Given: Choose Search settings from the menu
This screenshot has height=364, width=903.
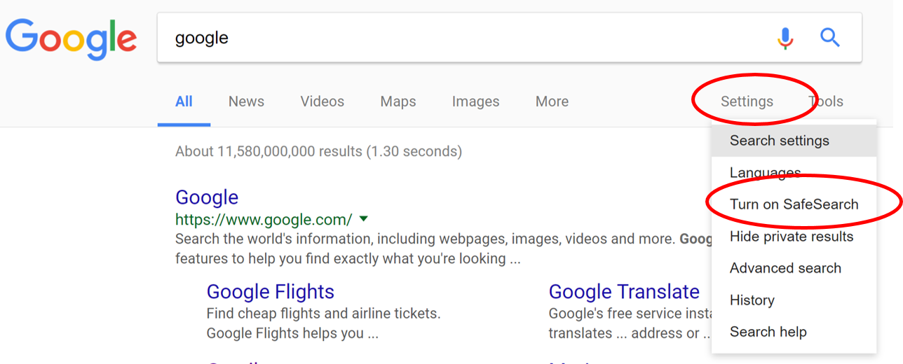Looking at the screenshot, I should [x=779, y=141].
